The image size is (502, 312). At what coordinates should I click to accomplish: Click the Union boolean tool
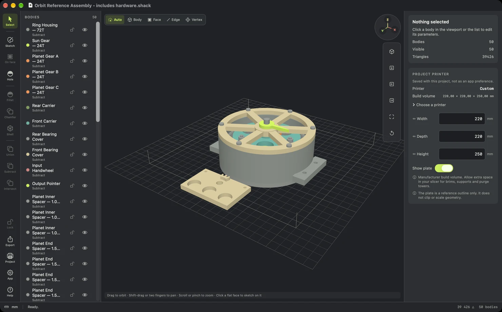click(x=10, y=151)
